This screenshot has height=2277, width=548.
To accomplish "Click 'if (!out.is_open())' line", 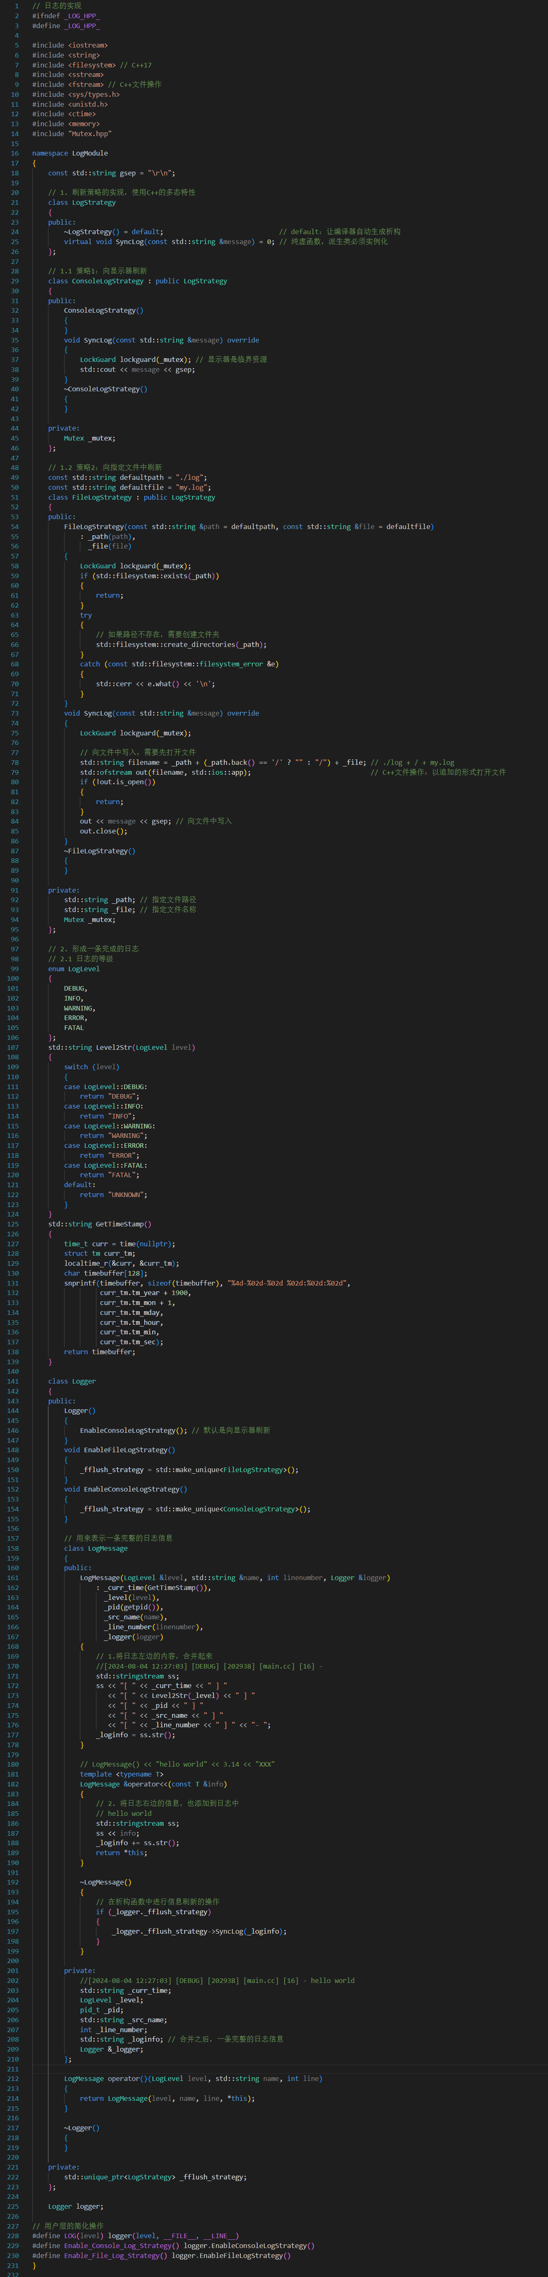I will [117, 781].
